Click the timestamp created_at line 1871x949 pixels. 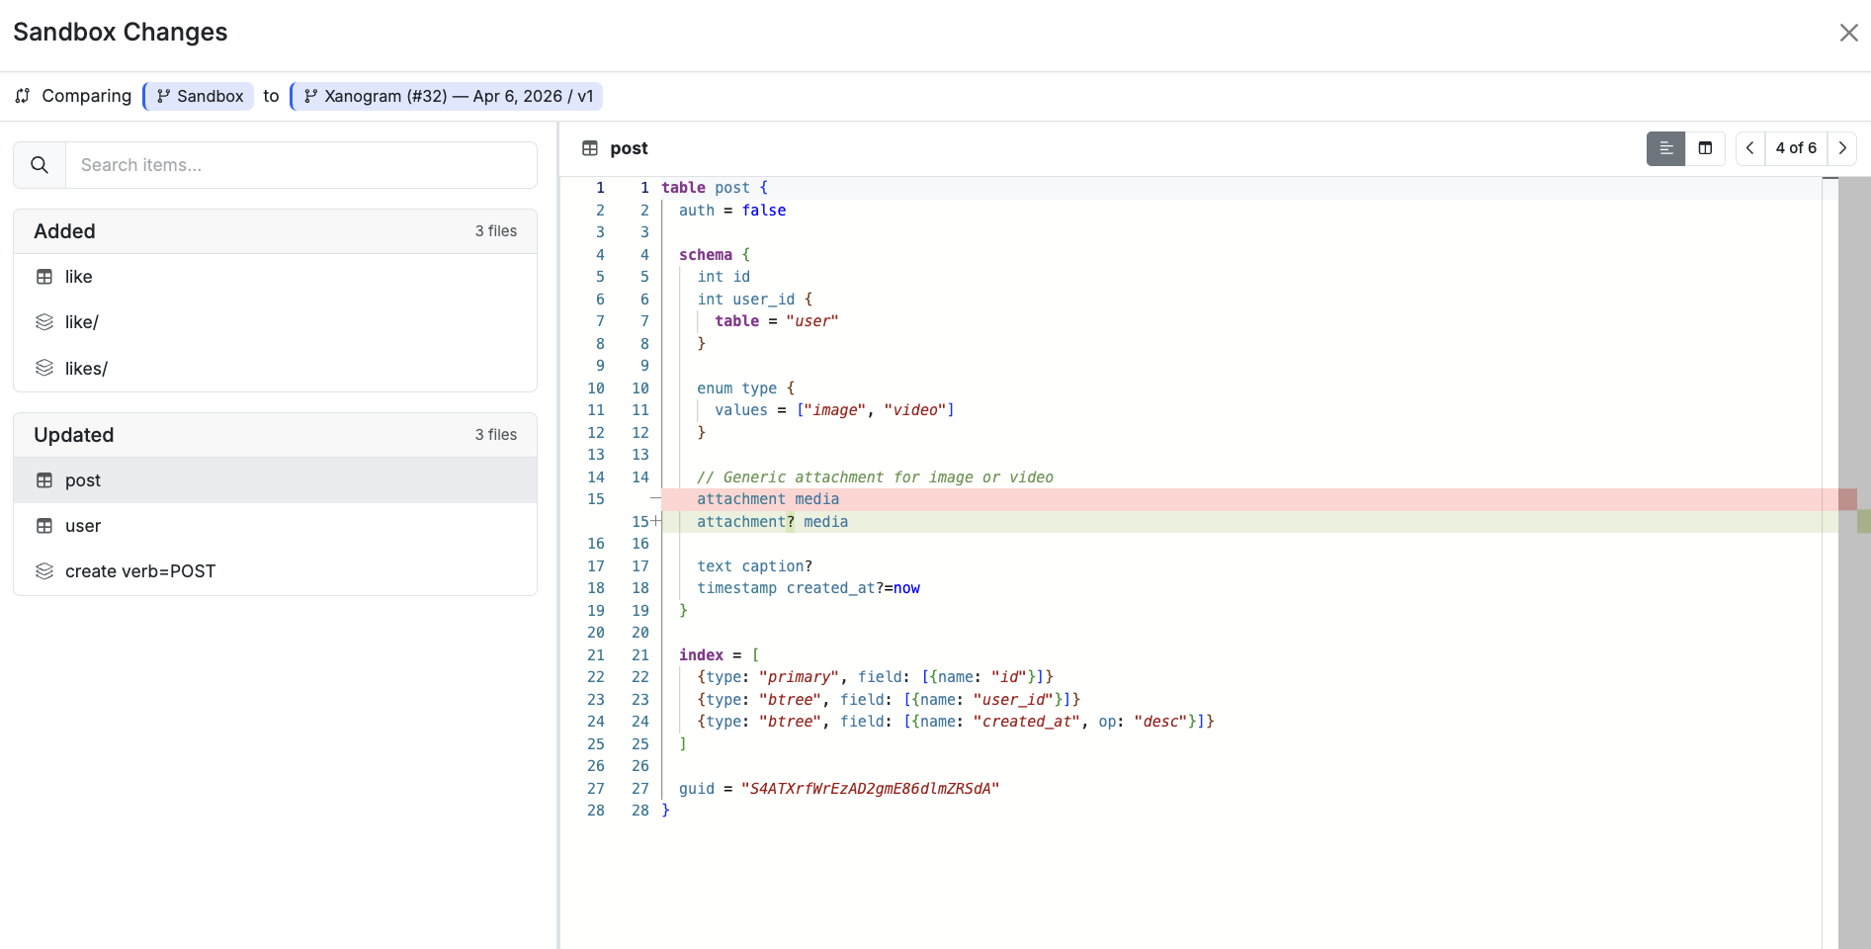(x=808, y=588)
